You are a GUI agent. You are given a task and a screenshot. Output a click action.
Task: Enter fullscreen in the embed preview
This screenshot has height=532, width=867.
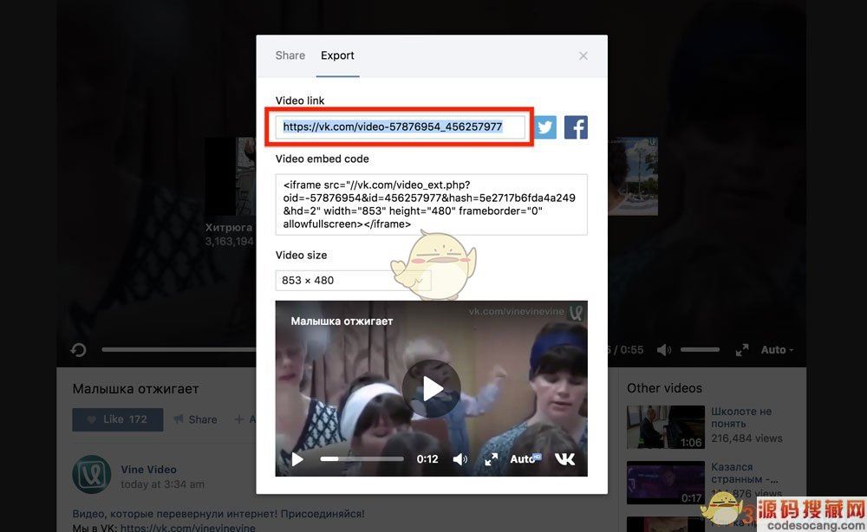[x=491, y=459]
